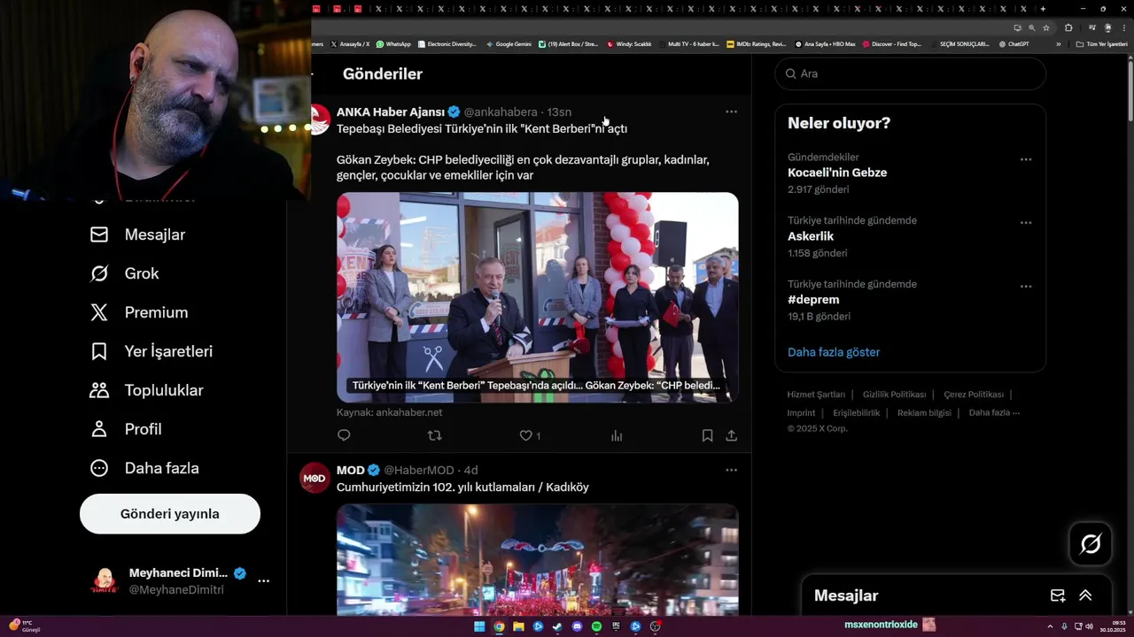This screenshot has height=637, width=1134.
Task: Open Gizlilik Politikası footer link
Action: pyautogui.click(x=894, y=395)
